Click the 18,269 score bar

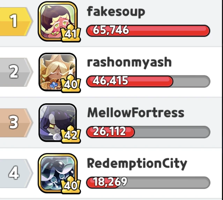pos(148,183)
